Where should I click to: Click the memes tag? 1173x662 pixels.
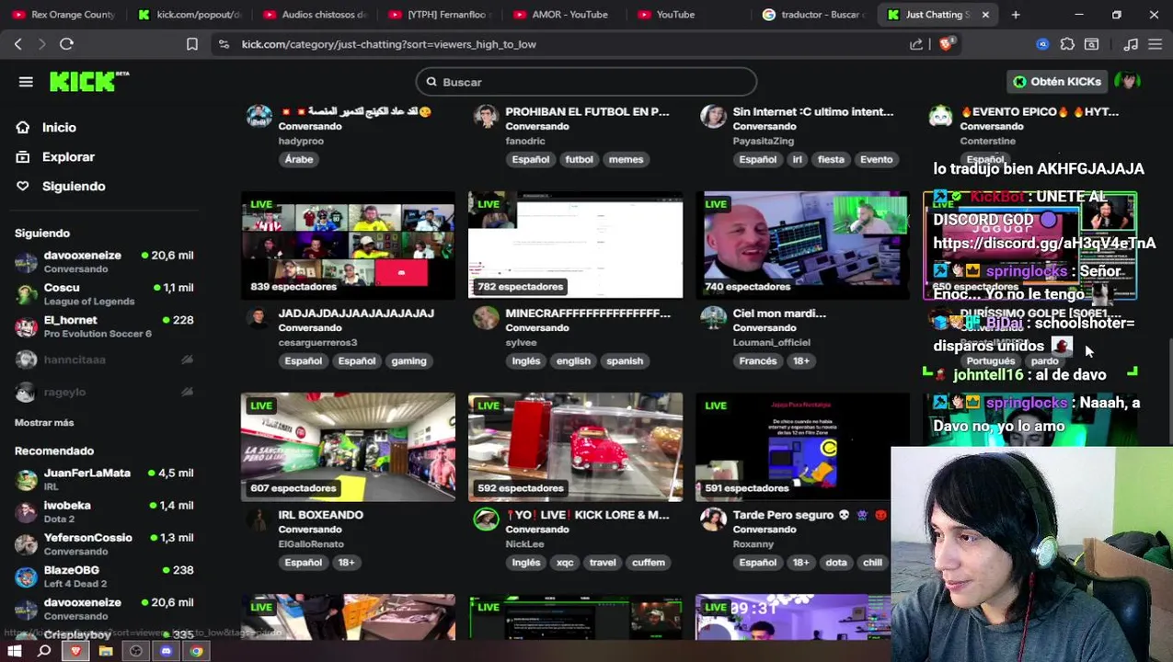coord(626,160)
